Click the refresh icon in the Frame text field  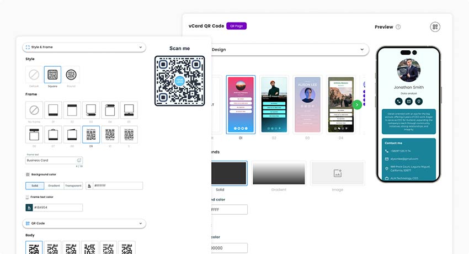pos(79,160)
